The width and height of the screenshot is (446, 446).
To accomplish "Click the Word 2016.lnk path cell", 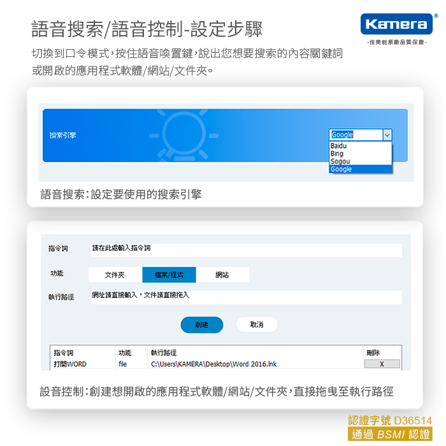I will (213, 364).
